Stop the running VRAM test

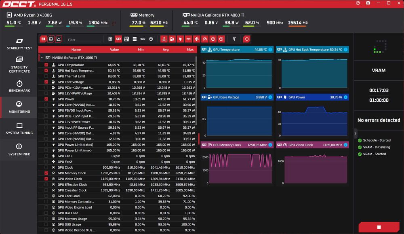379,227
